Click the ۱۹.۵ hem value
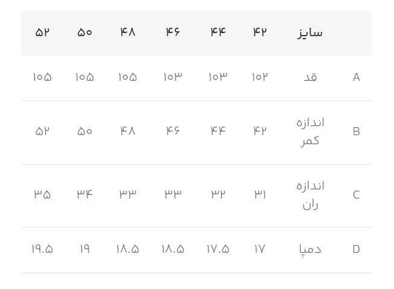The width and height of the screenshot is (394, 289). click(42, 249)
